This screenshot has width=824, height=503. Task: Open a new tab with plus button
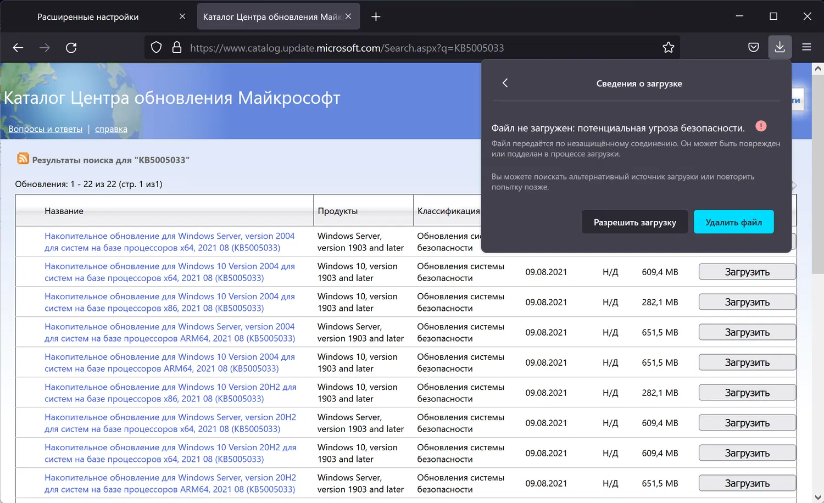[x=376, y=17]
